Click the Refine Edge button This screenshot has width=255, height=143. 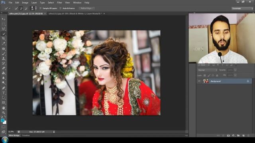(x=87, y=8)
